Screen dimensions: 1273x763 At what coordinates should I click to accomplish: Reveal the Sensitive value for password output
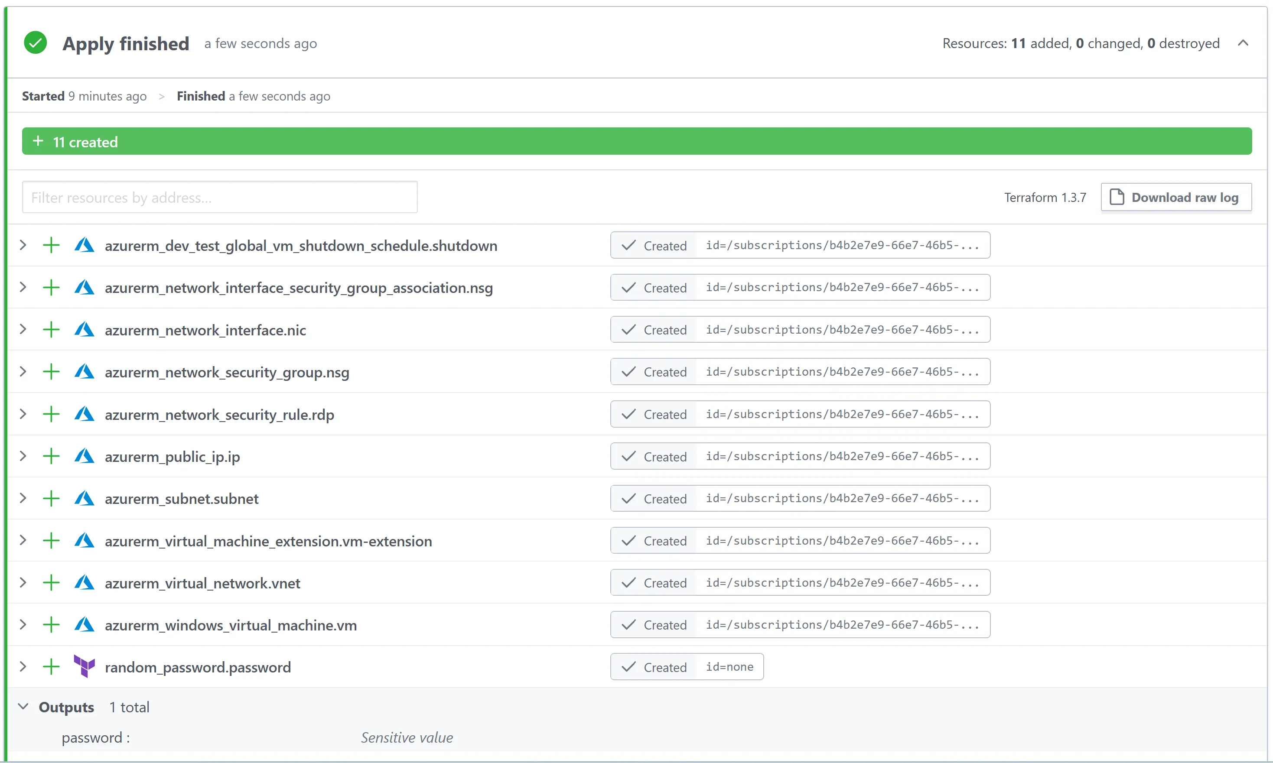click(x=406, y=737)
